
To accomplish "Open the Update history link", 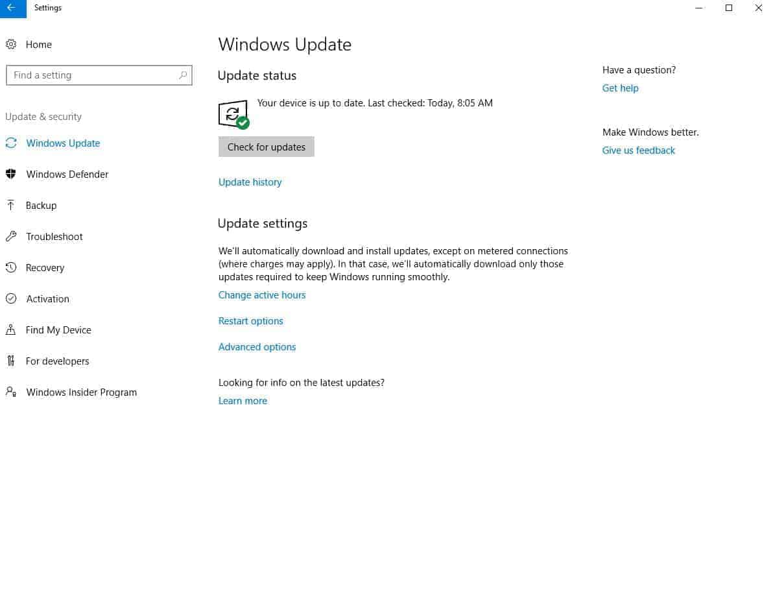I will coord(250,182).
